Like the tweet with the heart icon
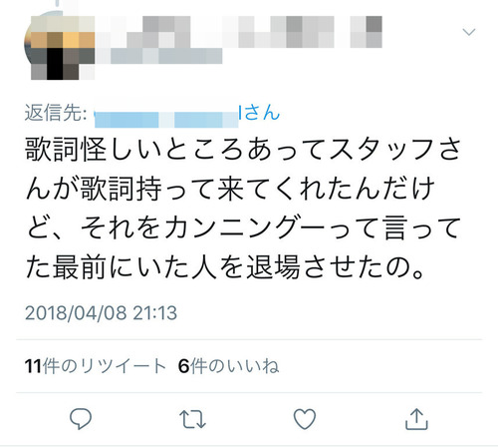The height and width of the screenshot is (448, 498). (305, 419)
